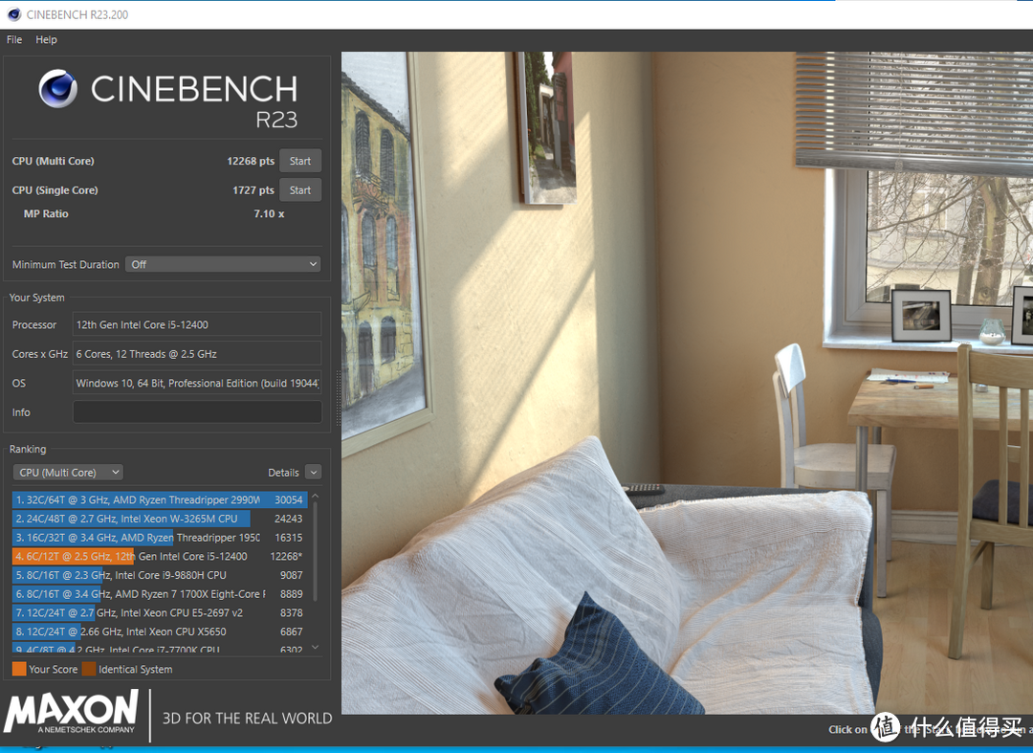Click the OS field showing Windows 10
The width and height of the screenshot is (1033, 753).
[197, 383]
